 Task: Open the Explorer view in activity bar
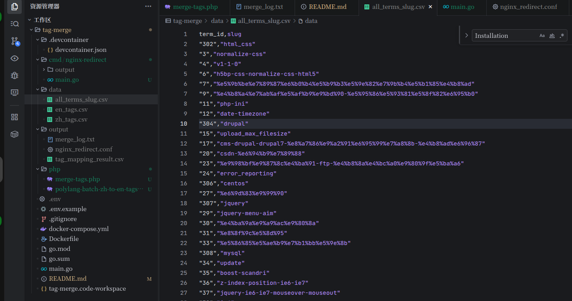[x=15, y=7]
